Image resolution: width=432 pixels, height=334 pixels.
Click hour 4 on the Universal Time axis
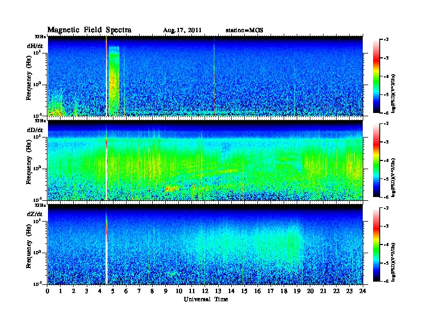point(100,291)
